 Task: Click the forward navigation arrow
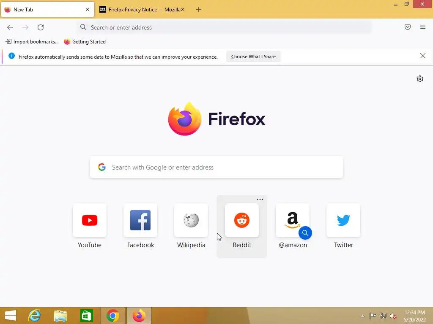(25, 27)
